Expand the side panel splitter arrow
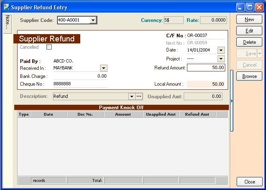The image size is (266, 190). [232, 101]
